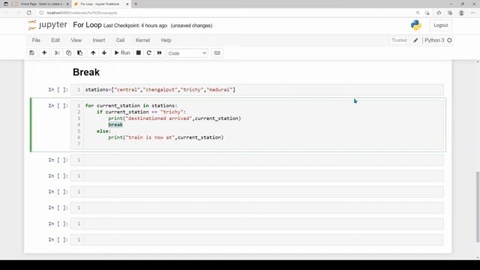This screenshot has width=480, height=270.
Task: Click the Python logo icon
Action: coord(416,25)
